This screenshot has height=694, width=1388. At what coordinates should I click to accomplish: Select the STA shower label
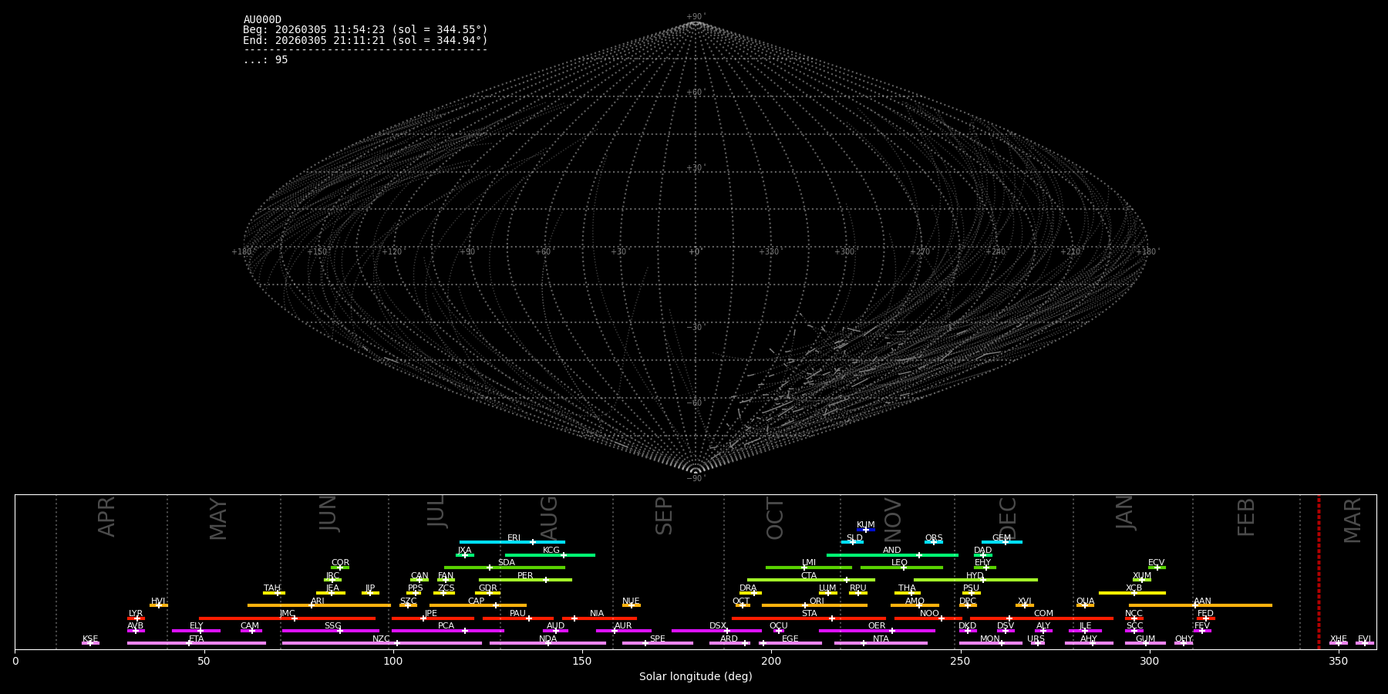point(810,614)
